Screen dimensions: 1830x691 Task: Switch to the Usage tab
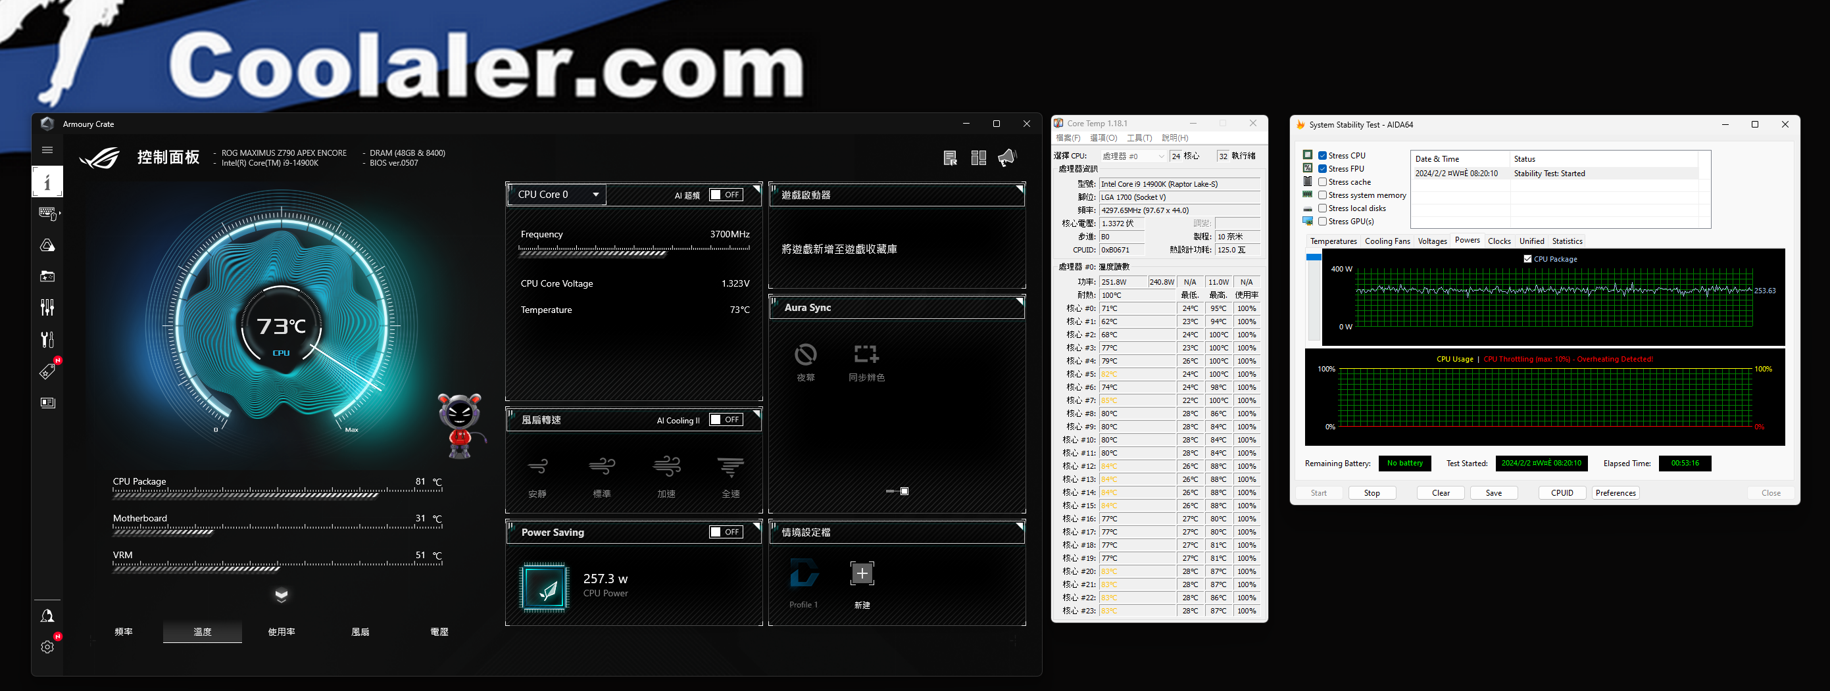282,631
